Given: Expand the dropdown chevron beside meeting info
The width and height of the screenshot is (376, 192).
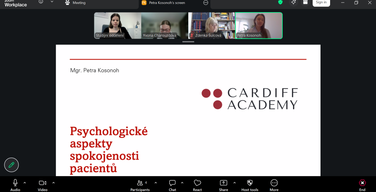Looking at the screenshot, I should 52,2.
